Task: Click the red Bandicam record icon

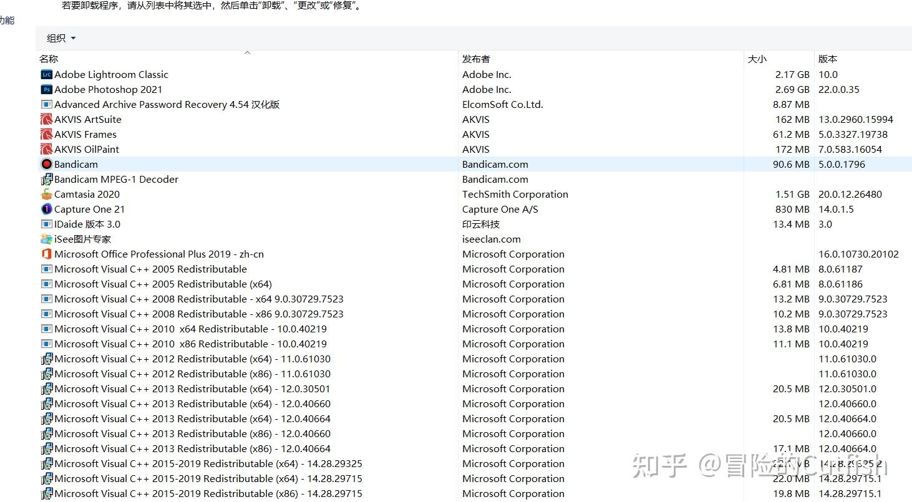Action: pyautogui.click(x=46, y=164)
